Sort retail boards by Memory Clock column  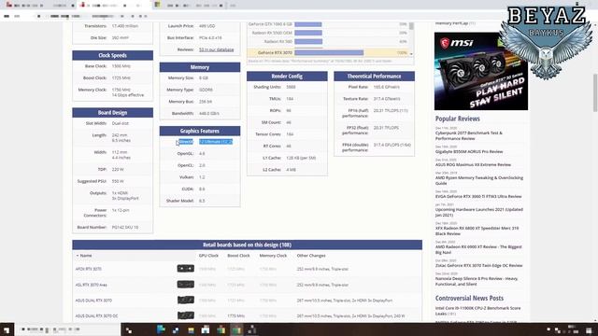[x=273, y=256]
